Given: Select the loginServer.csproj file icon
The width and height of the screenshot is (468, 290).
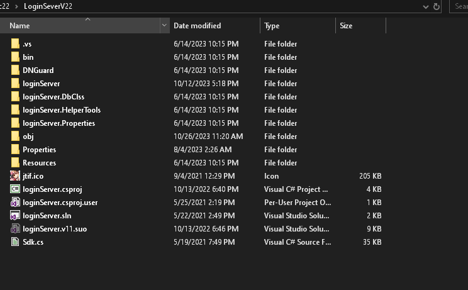Looking at the screenshot, I should coord(15,189).
